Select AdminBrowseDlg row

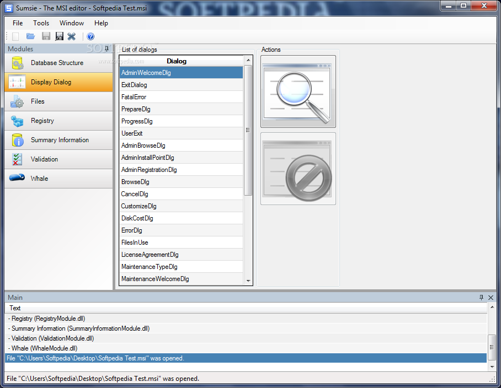coord(181,145)
